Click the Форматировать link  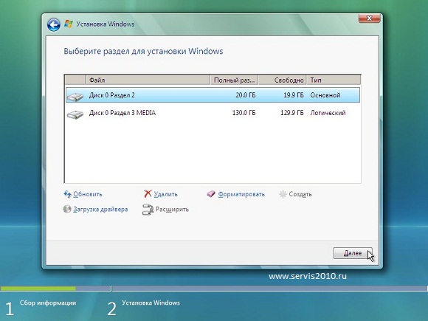tap(241, 194)
